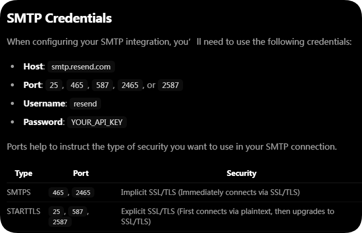362x233 pixels.
Task: Click the resend username code chip
Action: pos(85,104)
